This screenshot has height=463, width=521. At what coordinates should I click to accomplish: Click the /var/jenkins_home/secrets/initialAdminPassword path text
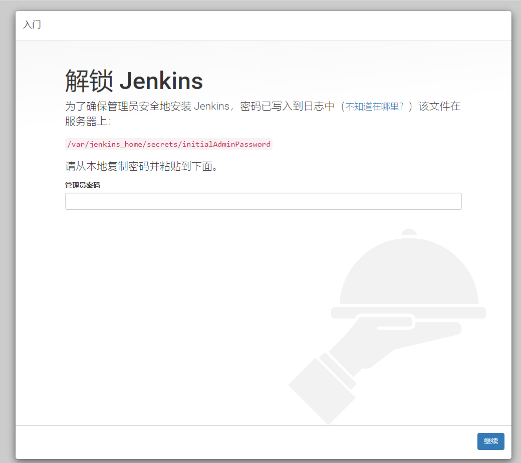[169, 144]
